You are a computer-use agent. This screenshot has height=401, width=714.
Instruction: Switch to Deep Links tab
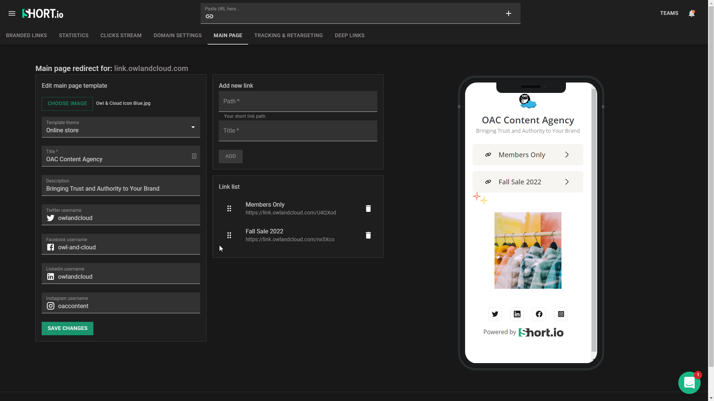tap(349, 36)
